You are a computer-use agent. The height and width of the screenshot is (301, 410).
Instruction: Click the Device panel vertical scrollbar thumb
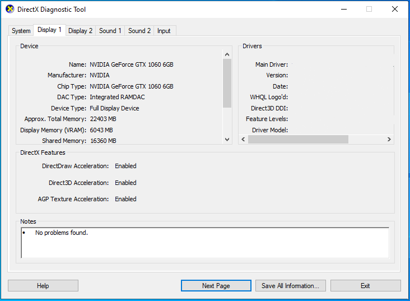pos(227,82)
